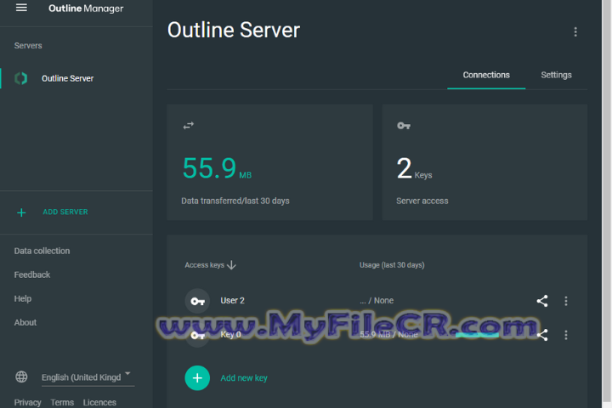The image size is (612, 408).
Task: Click the key icon for User 2
Action: point(197,301)
